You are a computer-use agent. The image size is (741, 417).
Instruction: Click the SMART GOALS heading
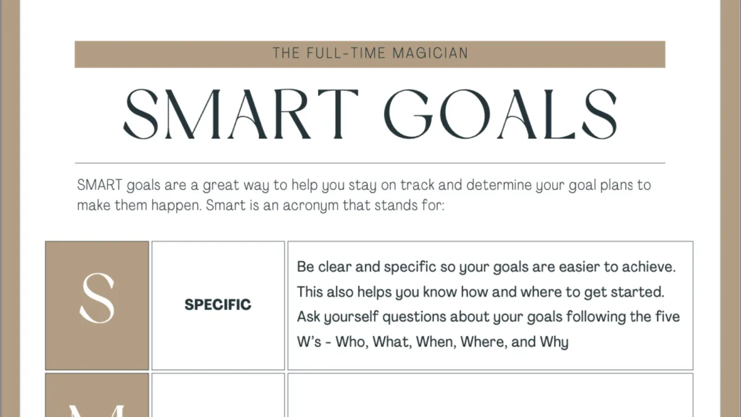coord(370,115)
